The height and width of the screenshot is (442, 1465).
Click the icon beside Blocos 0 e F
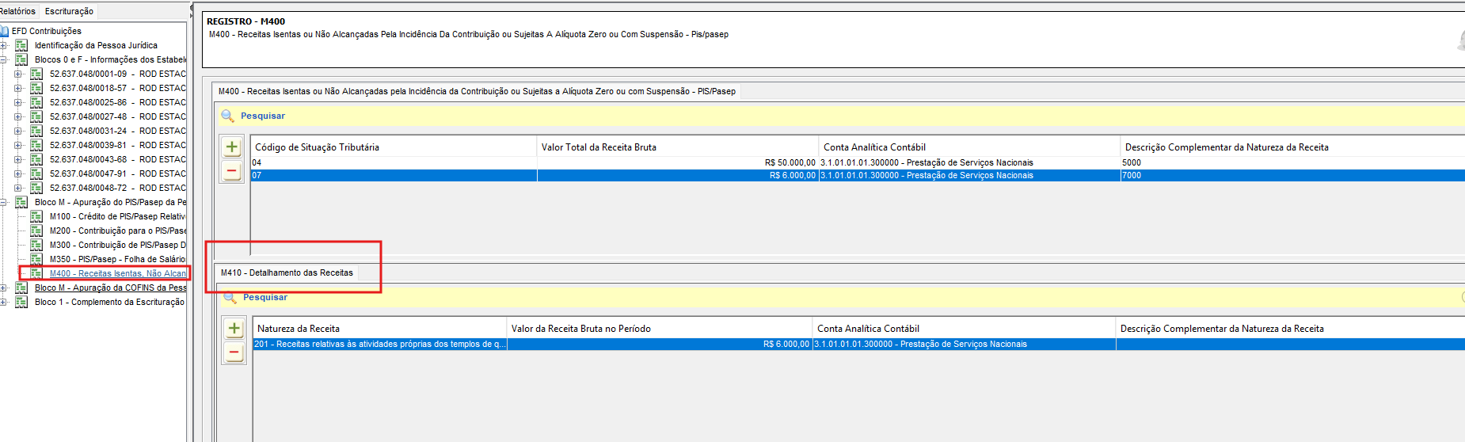21,59
